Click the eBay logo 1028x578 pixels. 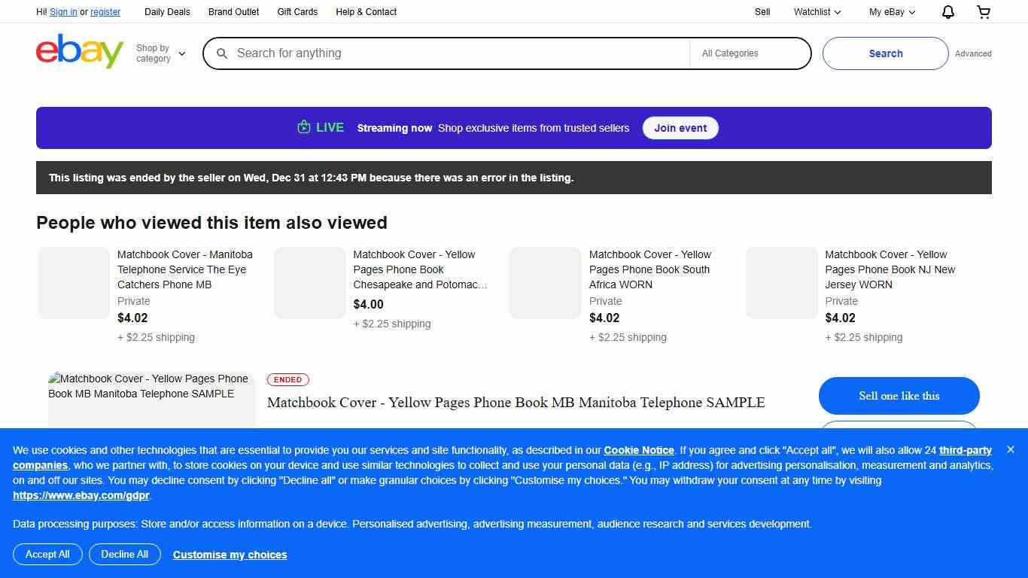tap(79, 52)
